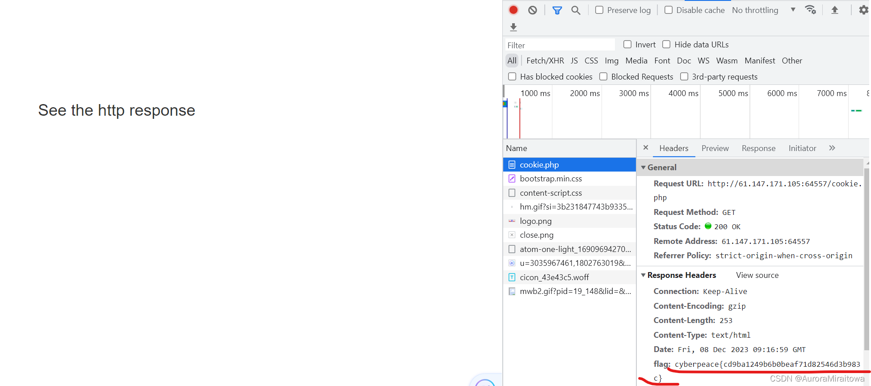Select the bootstrap.min.css request row
This screenshot has height=386, width=871.
[569, 179]
